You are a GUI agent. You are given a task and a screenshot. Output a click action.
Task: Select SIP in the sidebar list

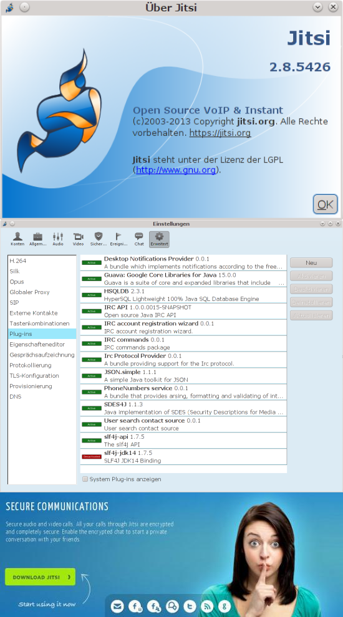[42, 303]
